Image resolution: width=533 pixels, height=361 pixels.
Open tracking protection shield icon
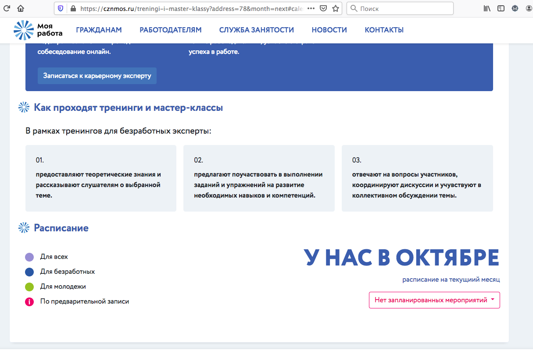coord(61,8)
